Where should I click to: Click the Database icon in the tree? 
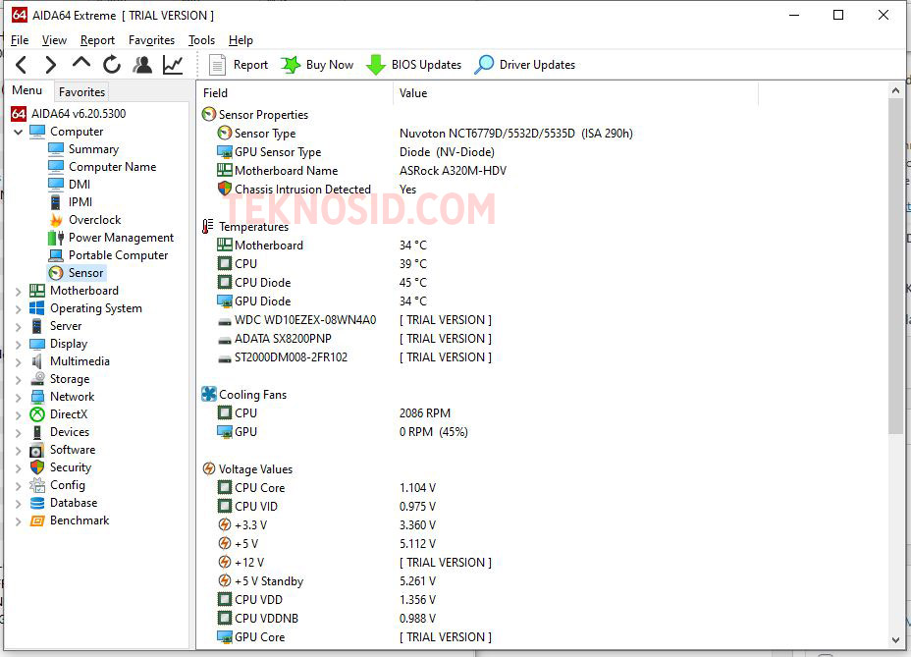click(x=37, y=503)
